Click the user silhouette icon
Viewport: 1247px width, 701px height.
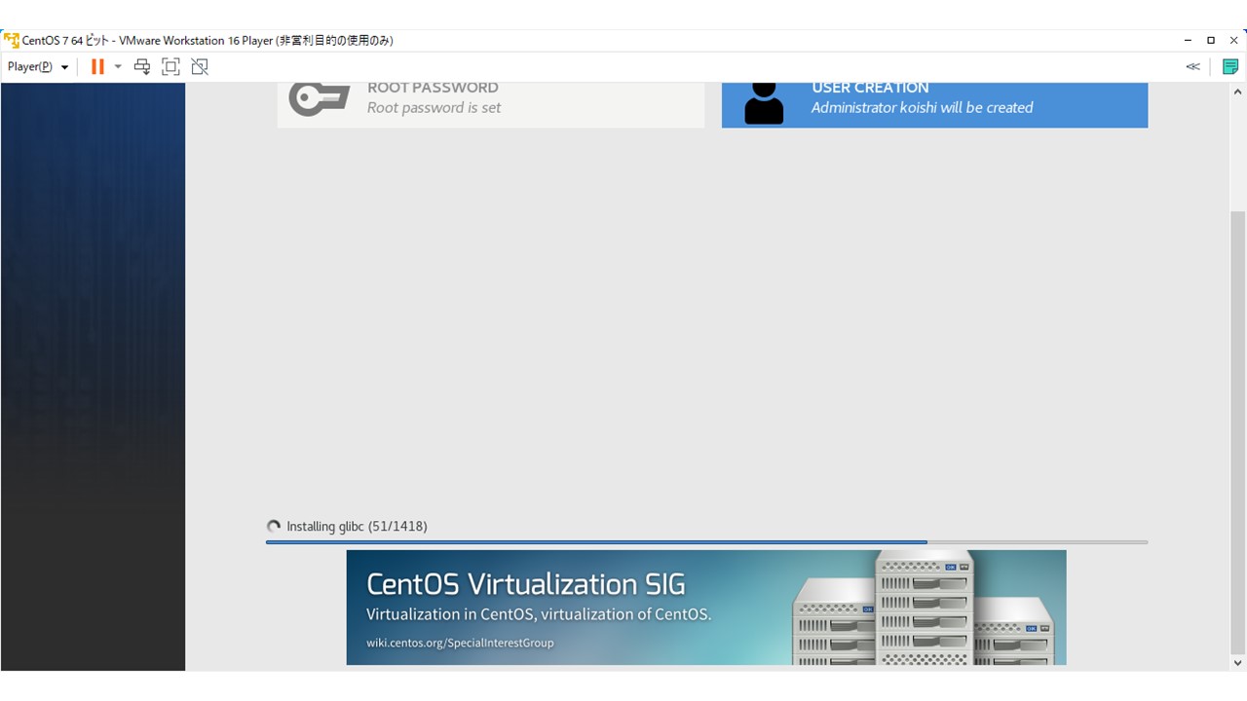click(x=764, y=101)
